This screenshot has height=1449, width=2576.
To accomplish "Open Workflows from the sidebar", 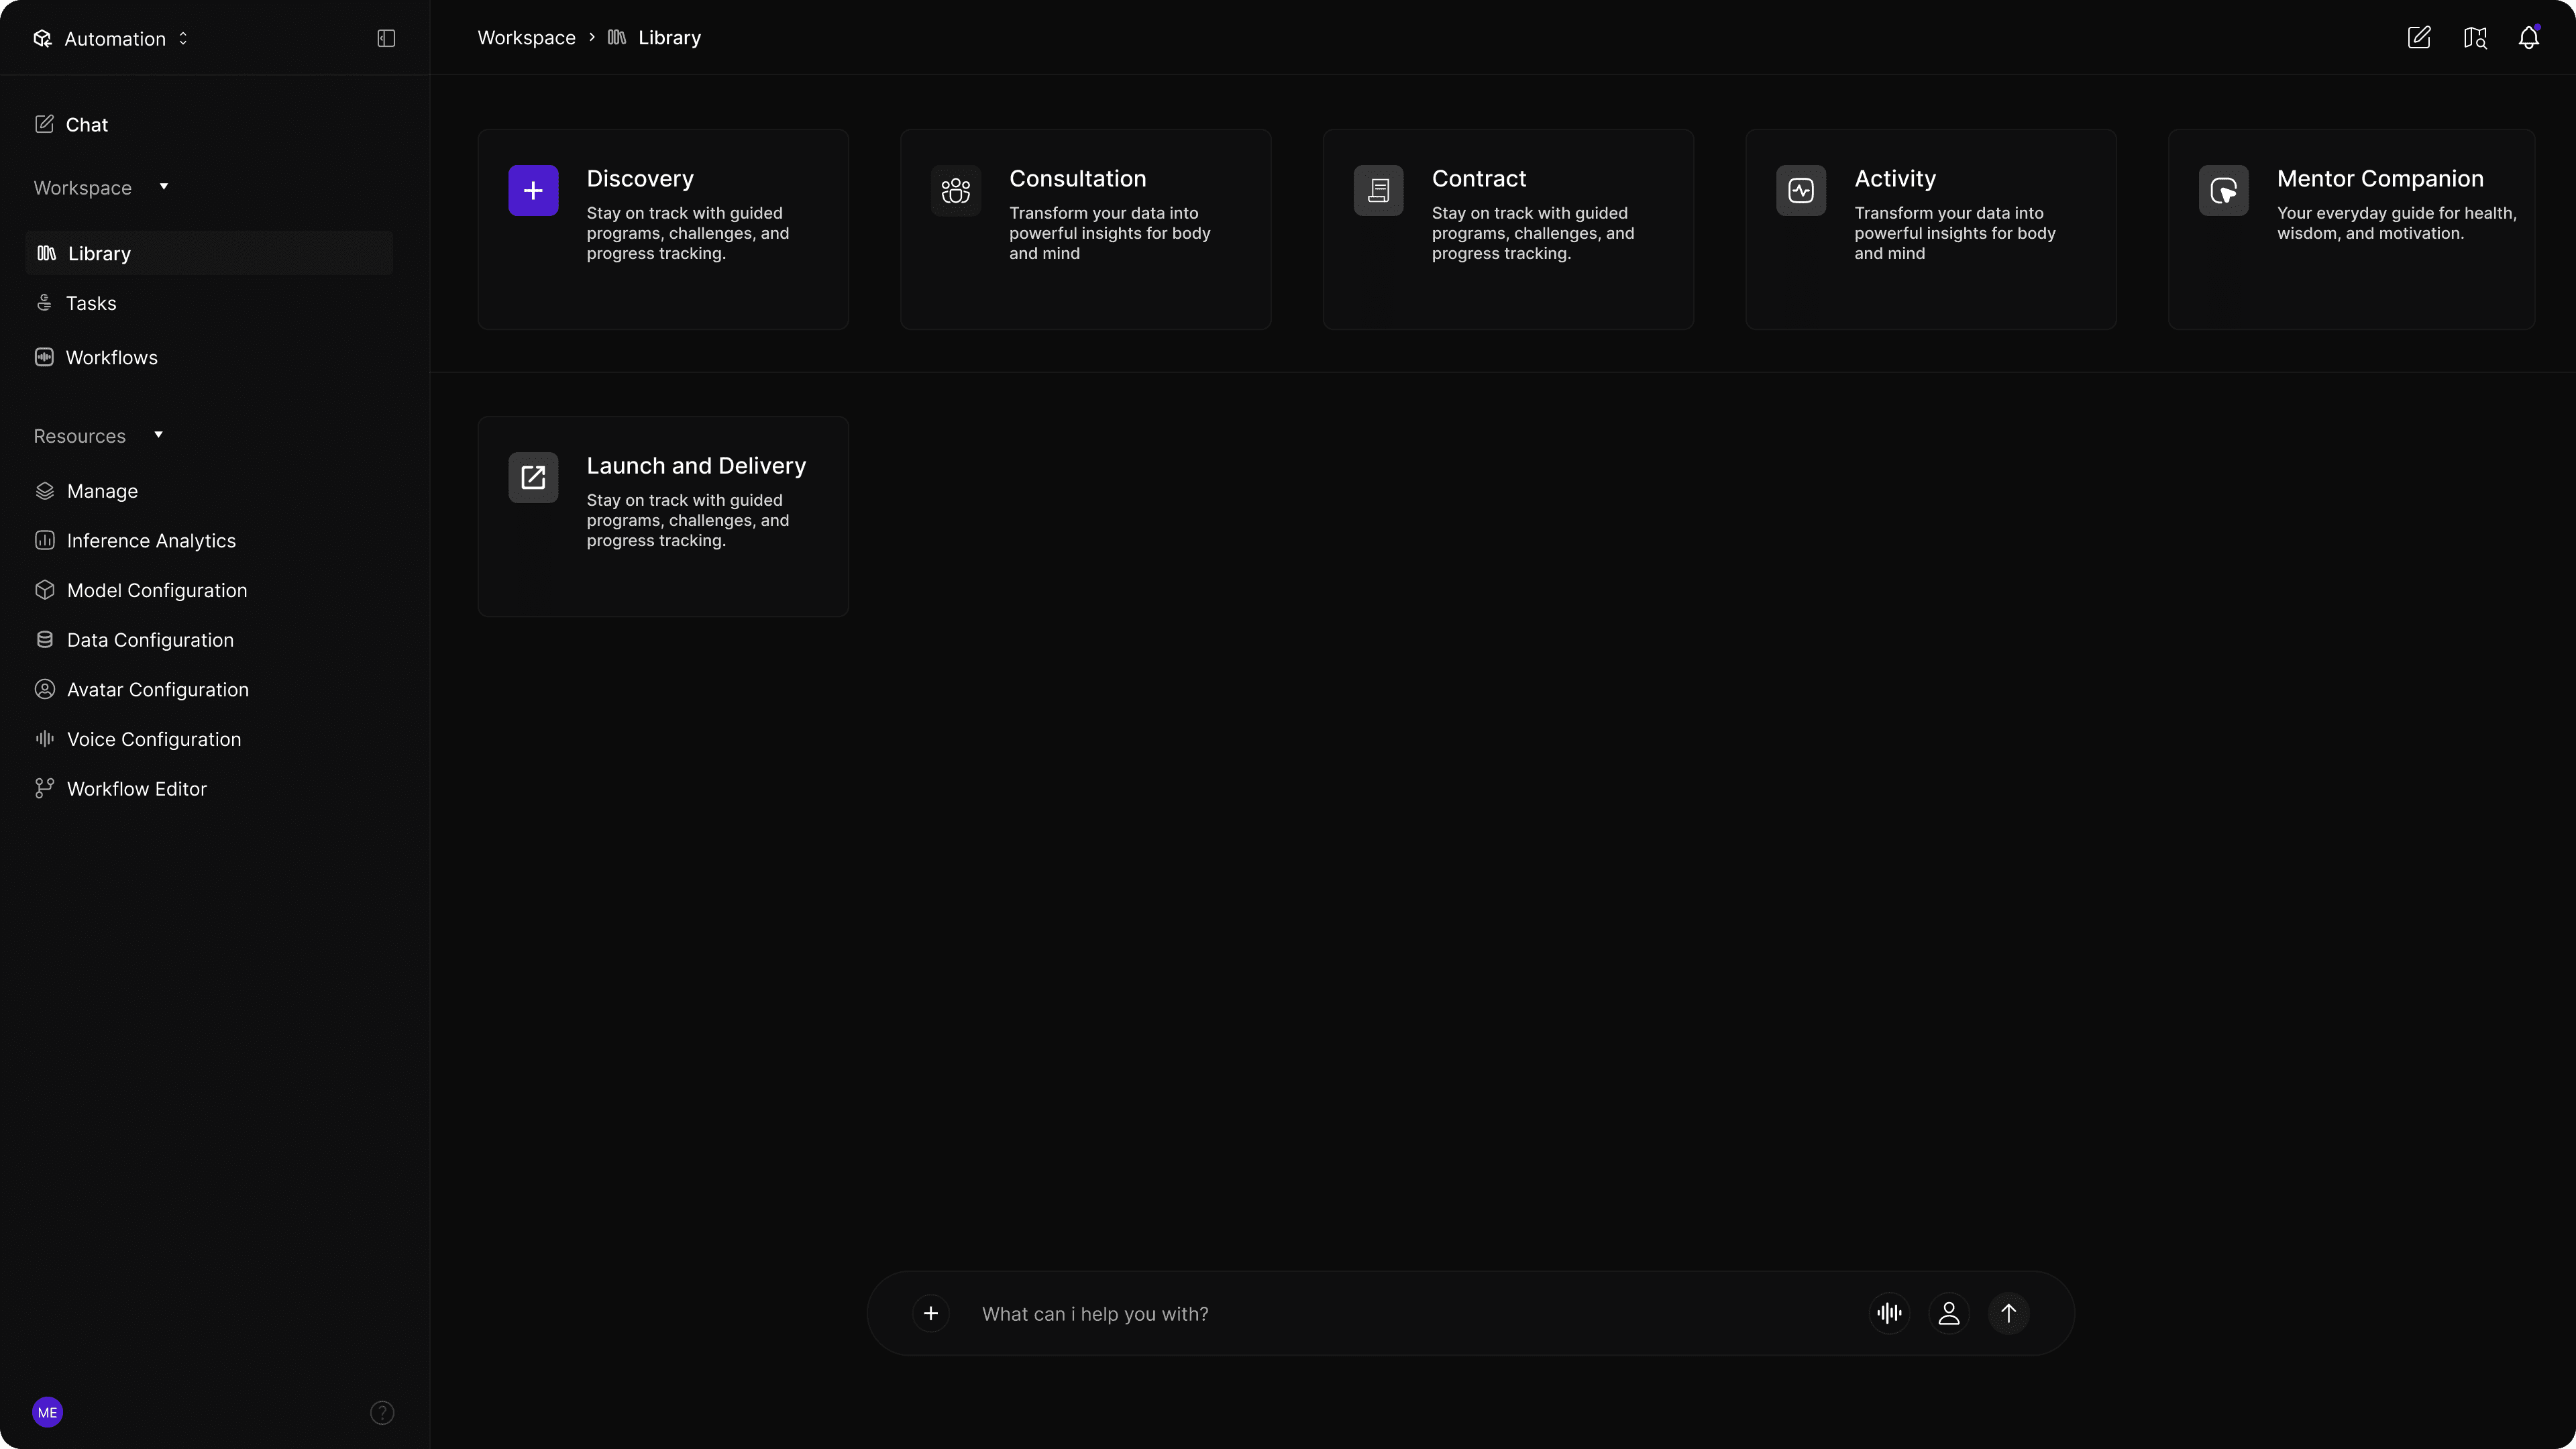I will coord(111,357).
